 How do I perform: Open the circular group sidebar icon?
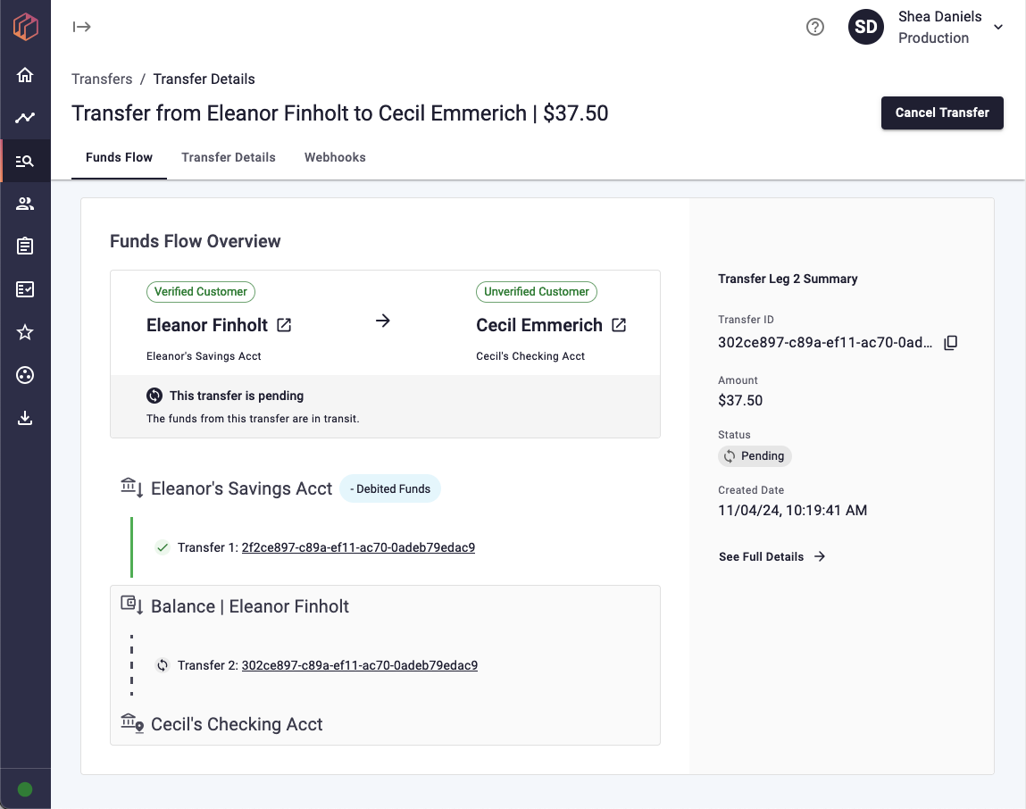pos(25,375)
